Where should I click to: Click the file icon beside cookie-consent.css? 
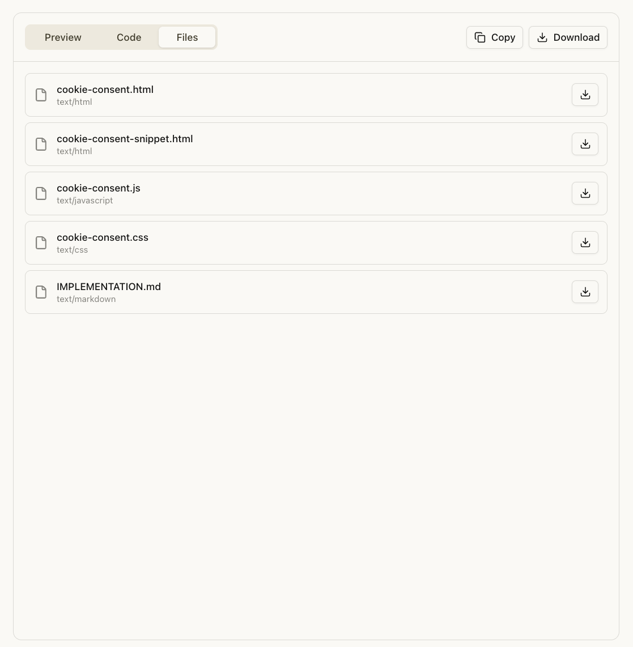pos(41,242)
